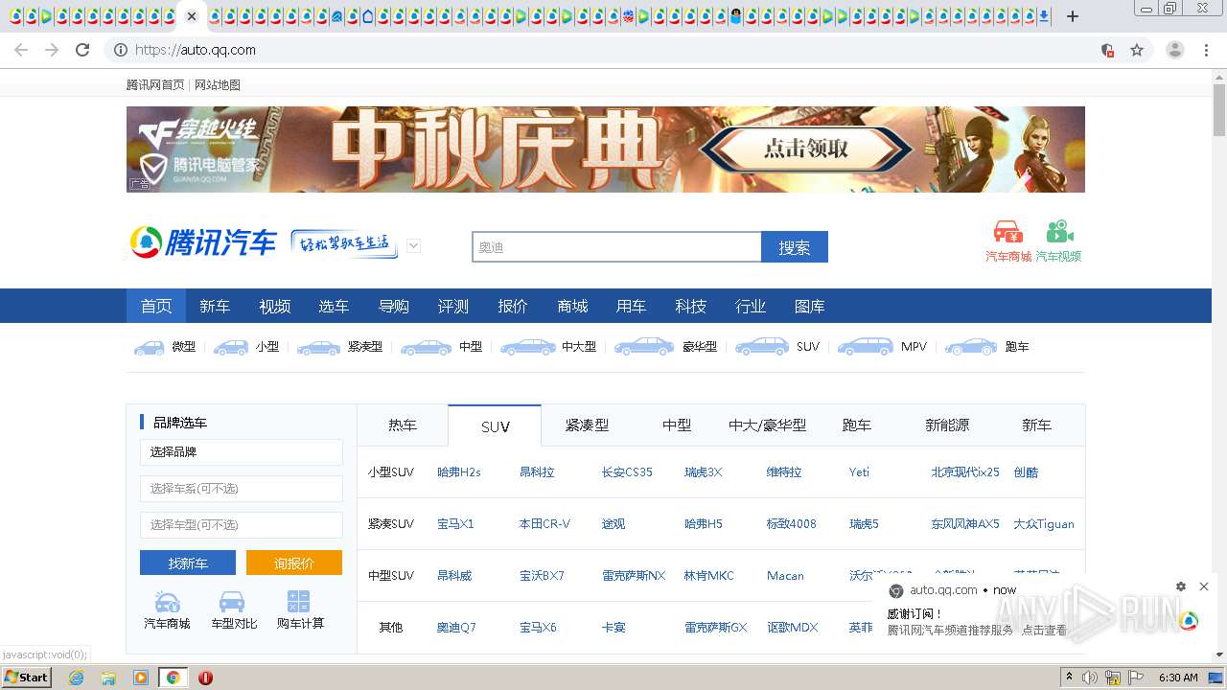Image resolution: width=1227 pixels, height=690 pixels.
Task: Switch to the 紧凑型 tab
Action: coord(587,425)
